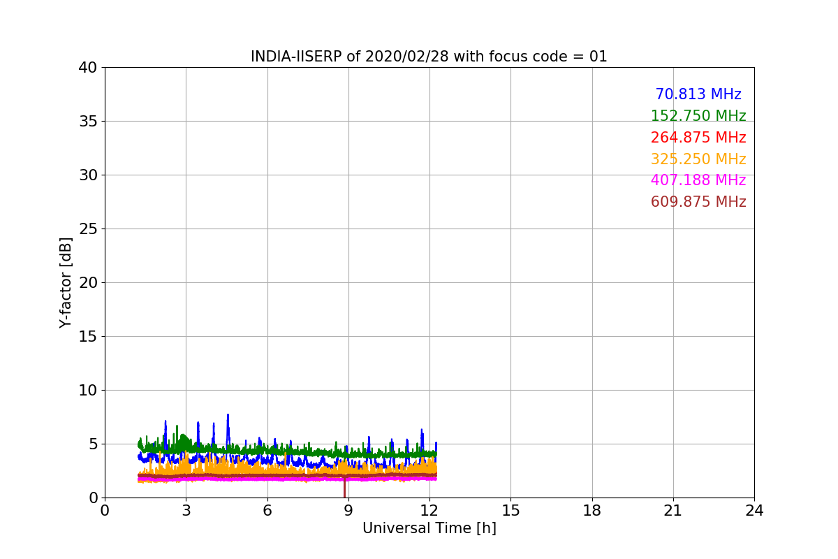This screenshot has height=559, width=838.
Task: Click the y-axis tick label '20'
Action: (87, 283)
